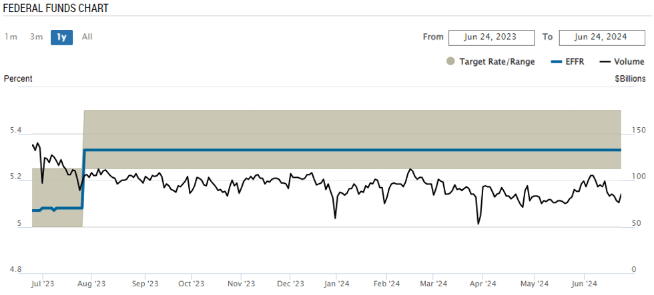Click the 5.4 percent axis value
This screenshot has height=295, width=654.
pos(15,131)
